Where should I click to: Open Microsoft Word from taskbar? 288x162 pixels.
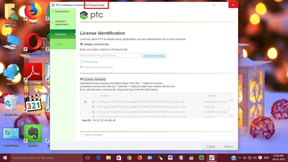170,158
